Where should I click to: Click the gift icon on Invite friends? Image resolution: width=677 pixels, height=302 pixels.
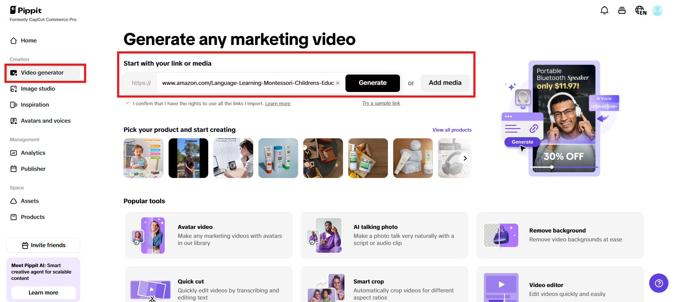pyautogui.click(x=25, y=245)
